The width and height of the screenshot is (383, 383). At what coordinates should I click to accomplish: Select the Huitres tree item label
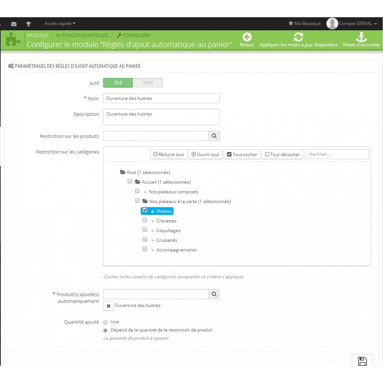point(164,211)
